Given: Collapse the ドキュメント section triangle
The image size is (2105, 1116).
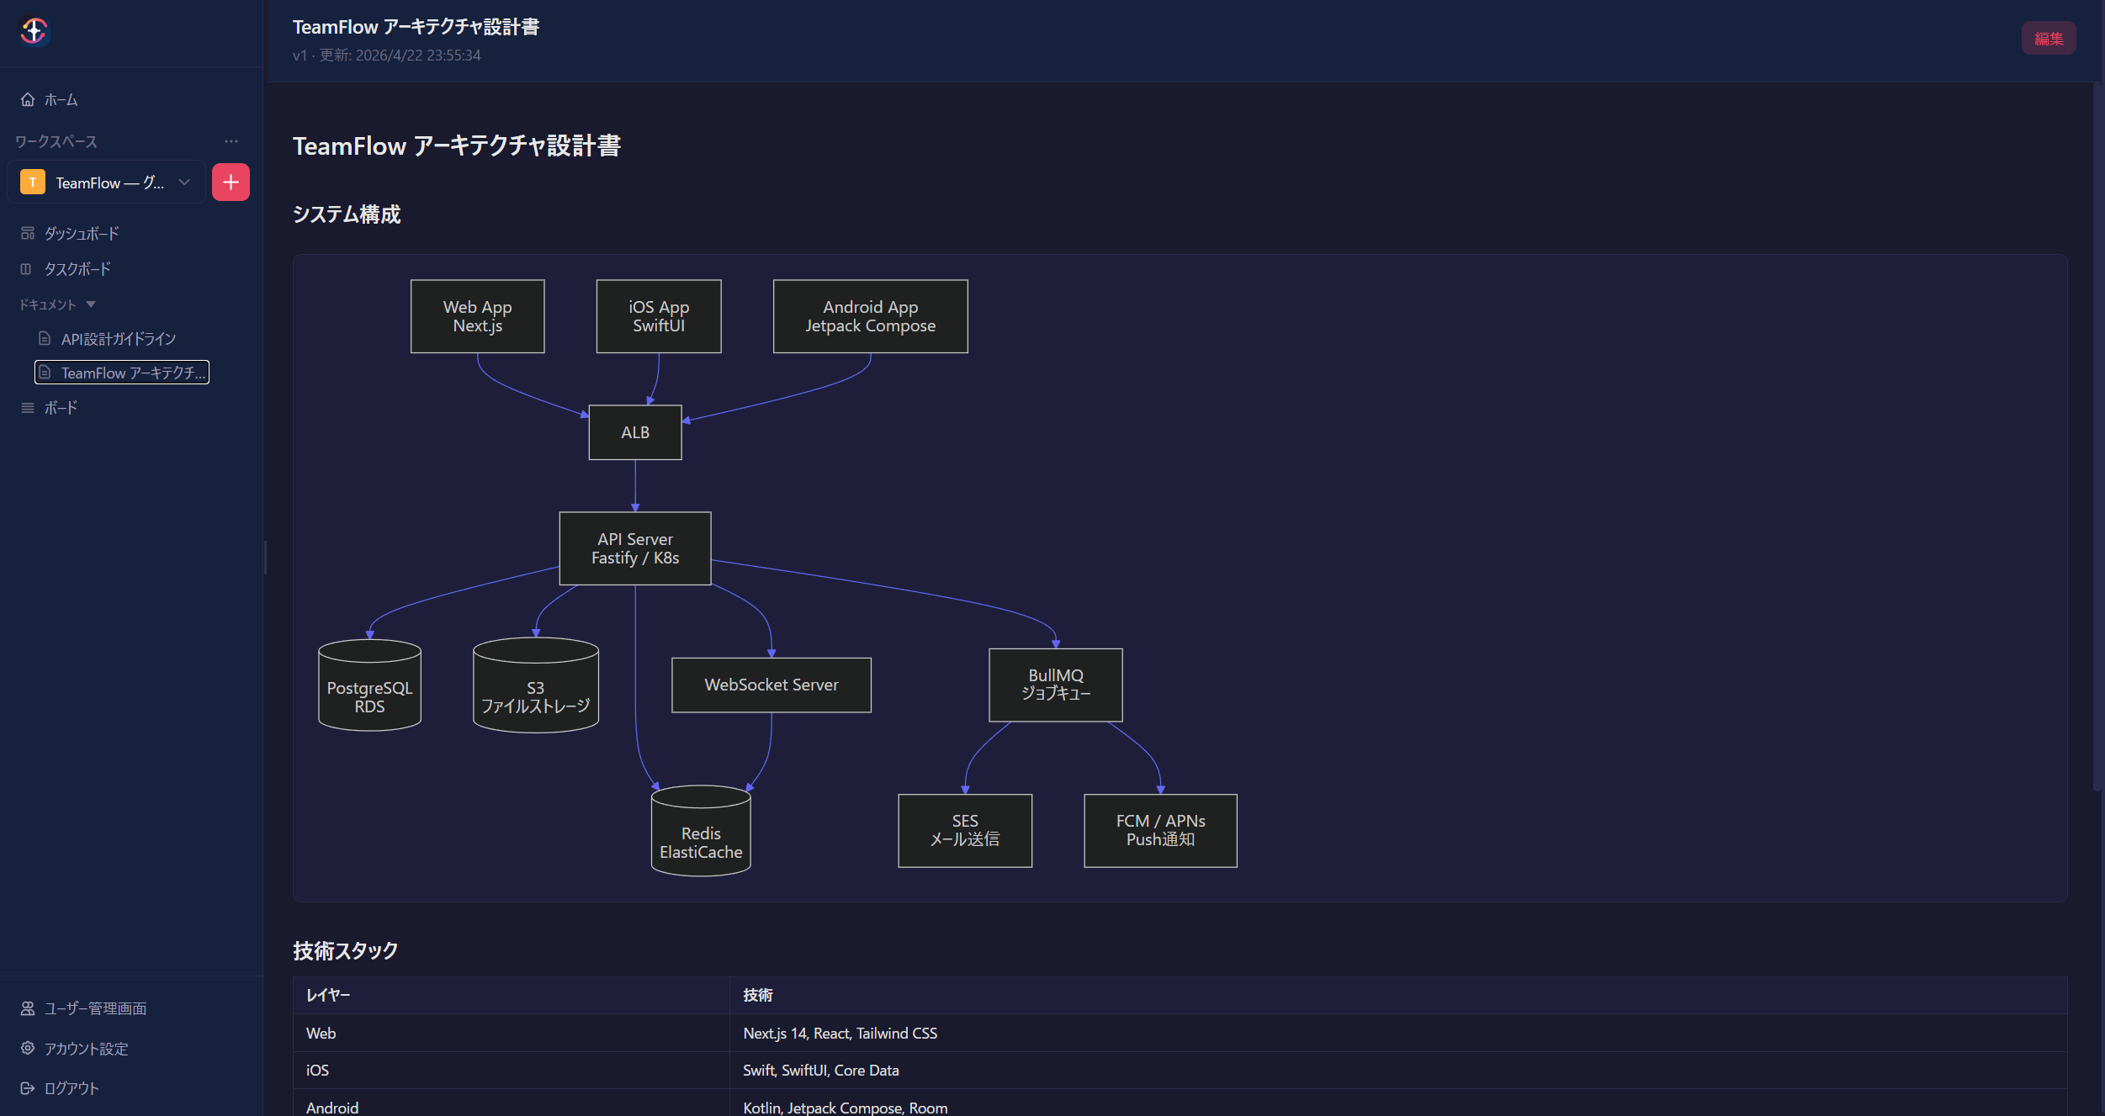Looking at the screenshot, I should click(91, 304).
